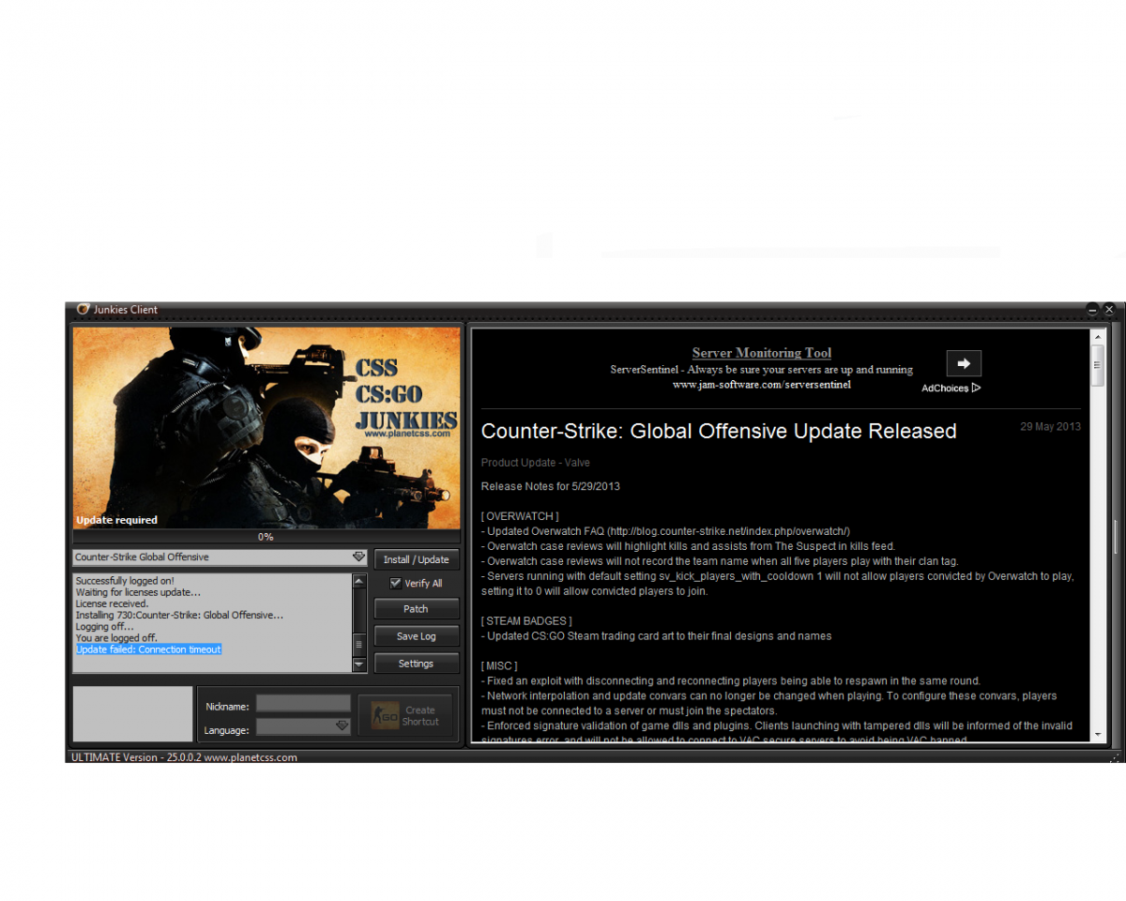Open the AdChoices triangle icon
The height and width of the screenshot is (901, 1126).
point(977,388)
